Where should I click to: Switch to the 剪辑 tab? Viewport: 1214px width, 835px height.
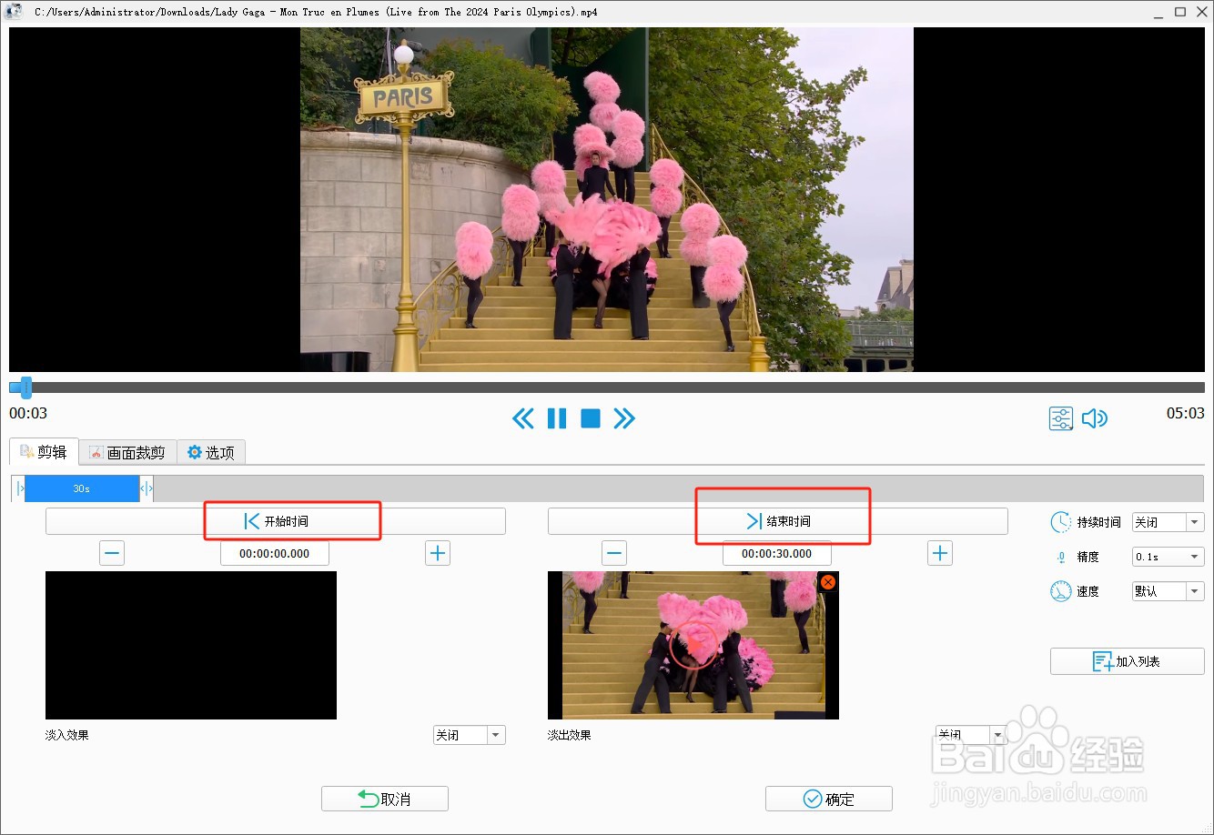(44, 452)
